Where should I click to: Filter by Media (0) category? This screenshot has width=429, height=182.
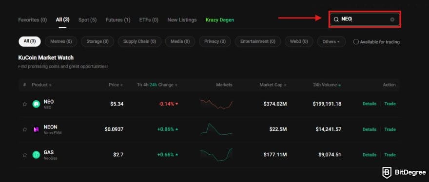point(180,41)
